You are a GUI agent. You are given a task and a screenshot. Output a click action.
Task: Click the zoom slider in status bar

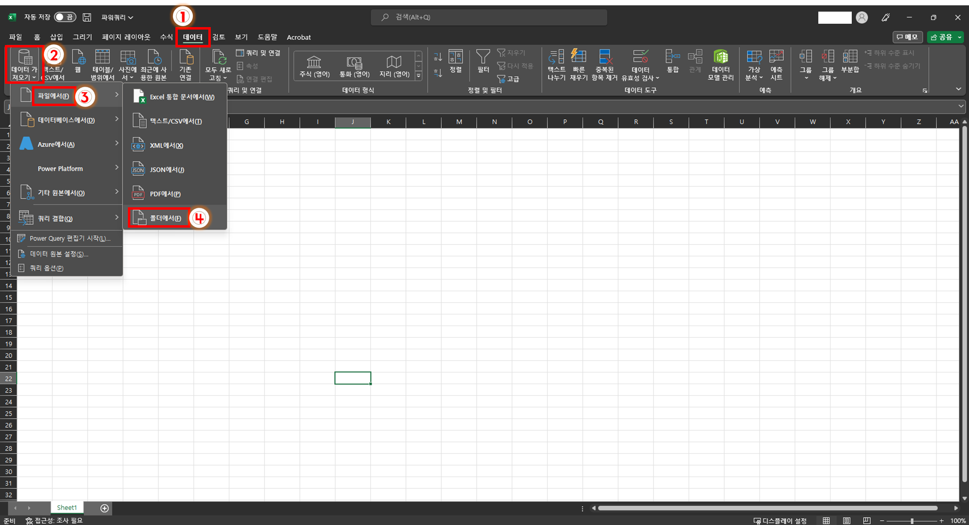[911, 521]
